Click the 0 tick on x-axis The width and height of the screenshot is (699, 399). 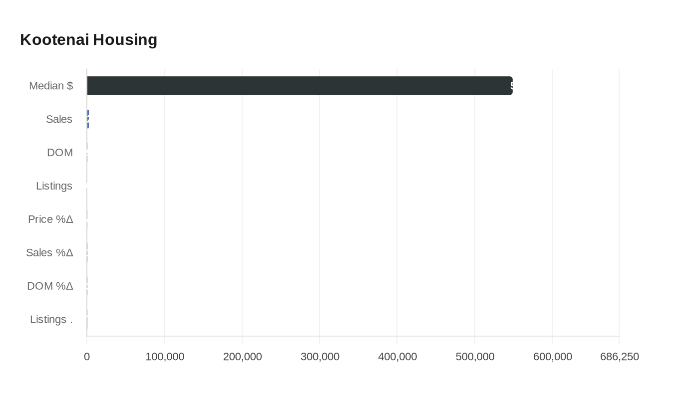[87, 357]
